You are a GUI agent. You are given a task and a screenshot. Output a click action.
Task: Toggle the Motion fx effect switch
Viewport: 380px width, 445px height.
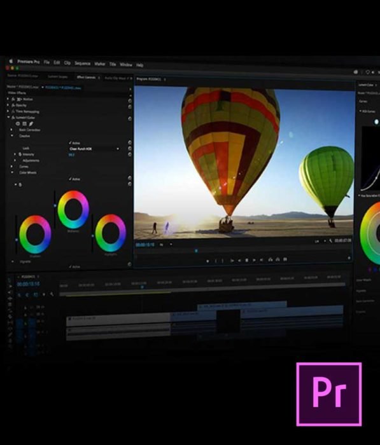click(13, 99)
